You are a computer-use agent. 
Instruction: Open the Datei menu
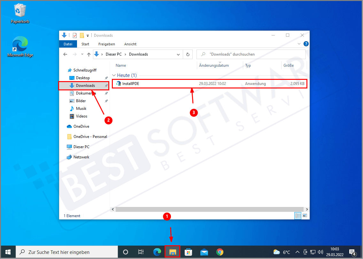coord(68,44)
